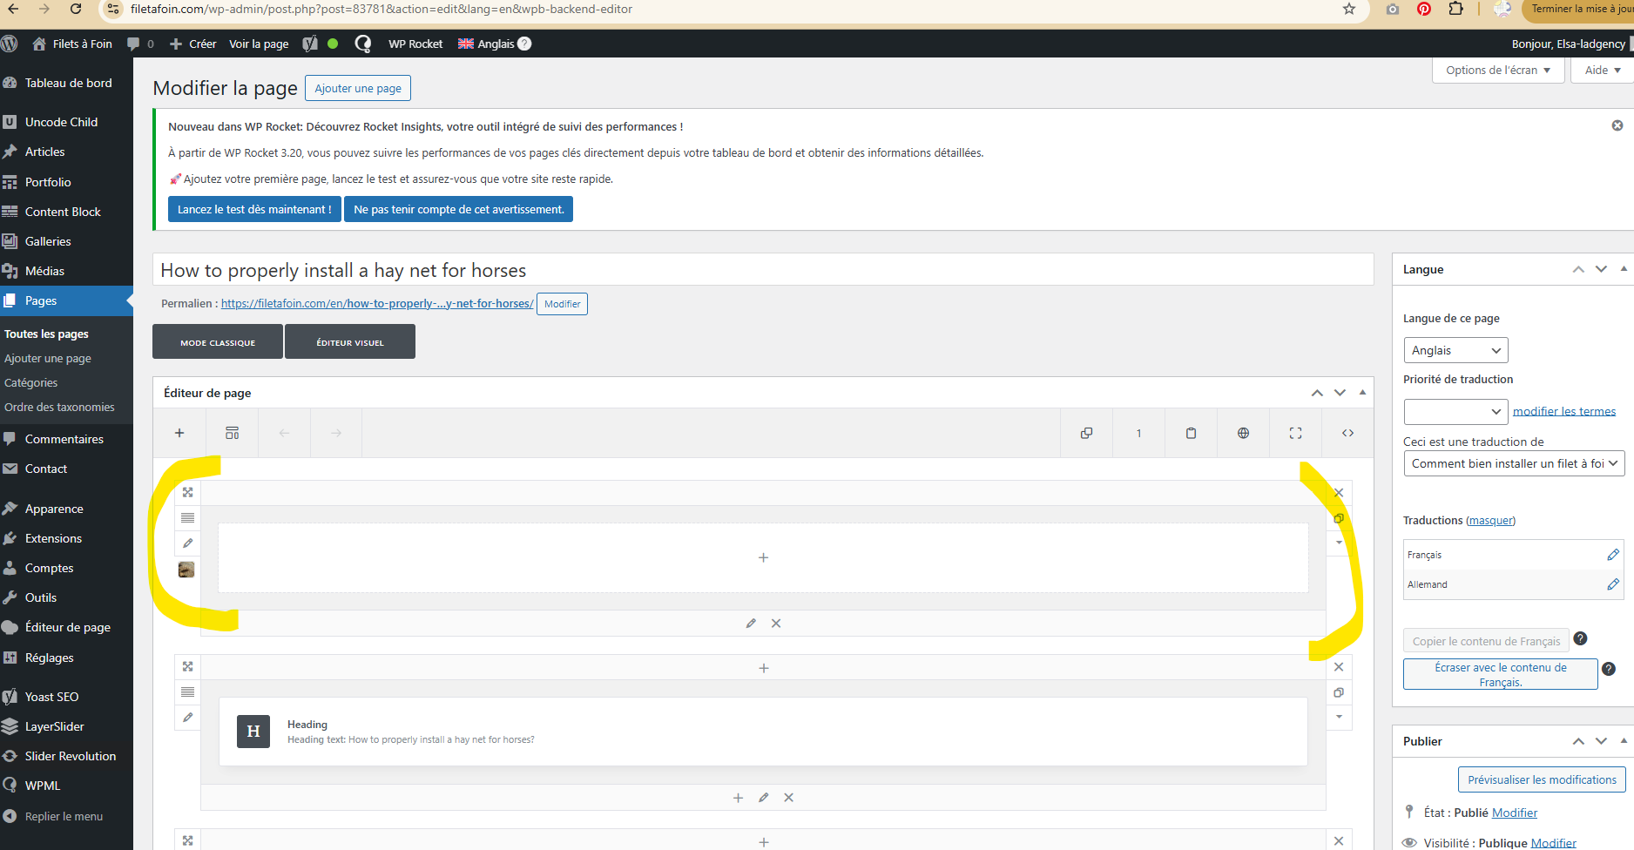Click 'Écraser avec le contenu de Français' button
1634x850 pixels.
(1501, 674)
